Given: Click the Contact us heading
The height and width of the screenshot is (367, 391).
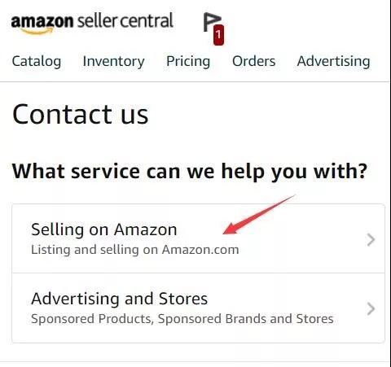Looking at the screenshot, I should (81, 115).
